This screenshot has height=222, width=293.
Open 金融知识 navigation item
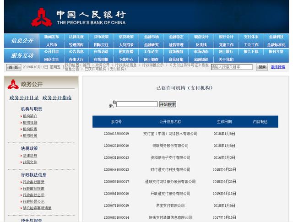[x=201, y=60]
